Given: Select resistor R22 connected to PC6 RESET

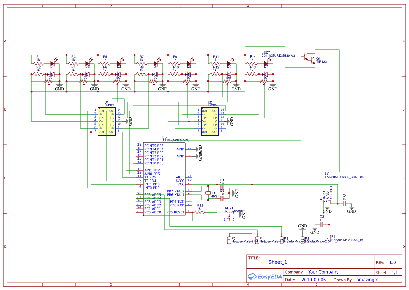Looking at the screenshot, I should click(200, 212).
